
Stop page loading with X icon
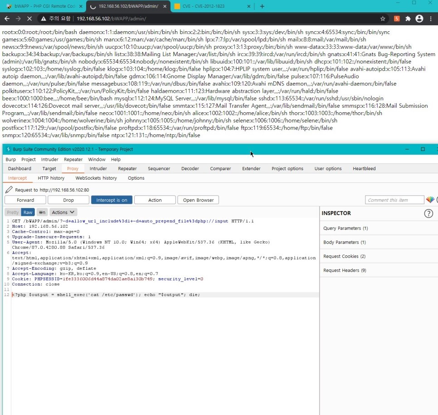29,19
